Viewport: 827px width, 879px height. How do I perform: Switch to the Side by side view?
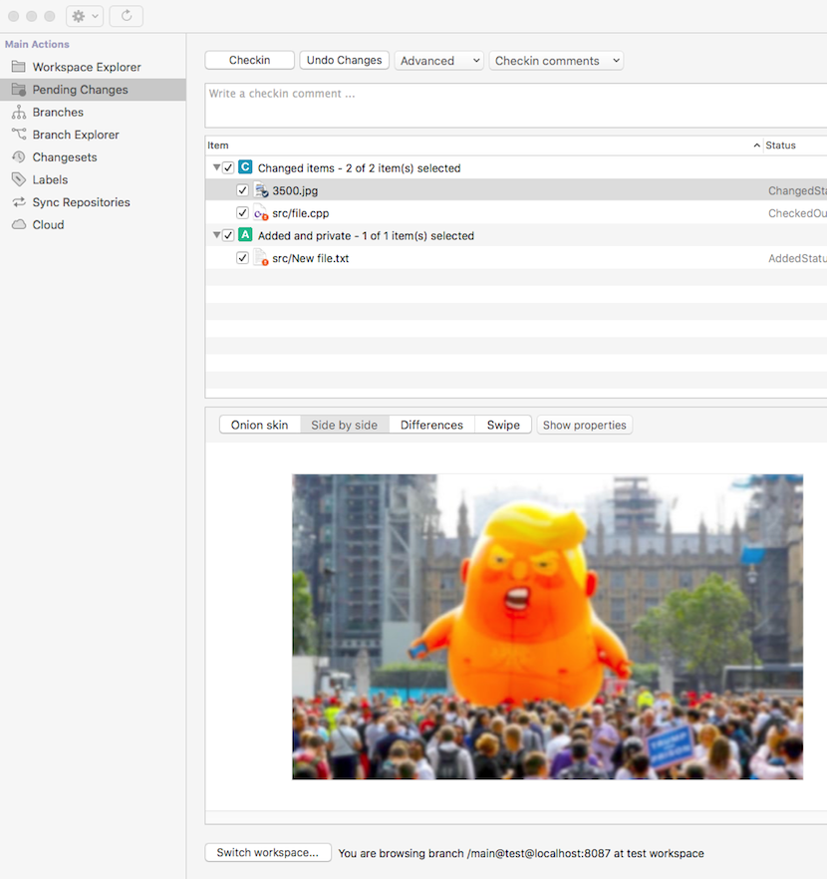coord(344,424)
